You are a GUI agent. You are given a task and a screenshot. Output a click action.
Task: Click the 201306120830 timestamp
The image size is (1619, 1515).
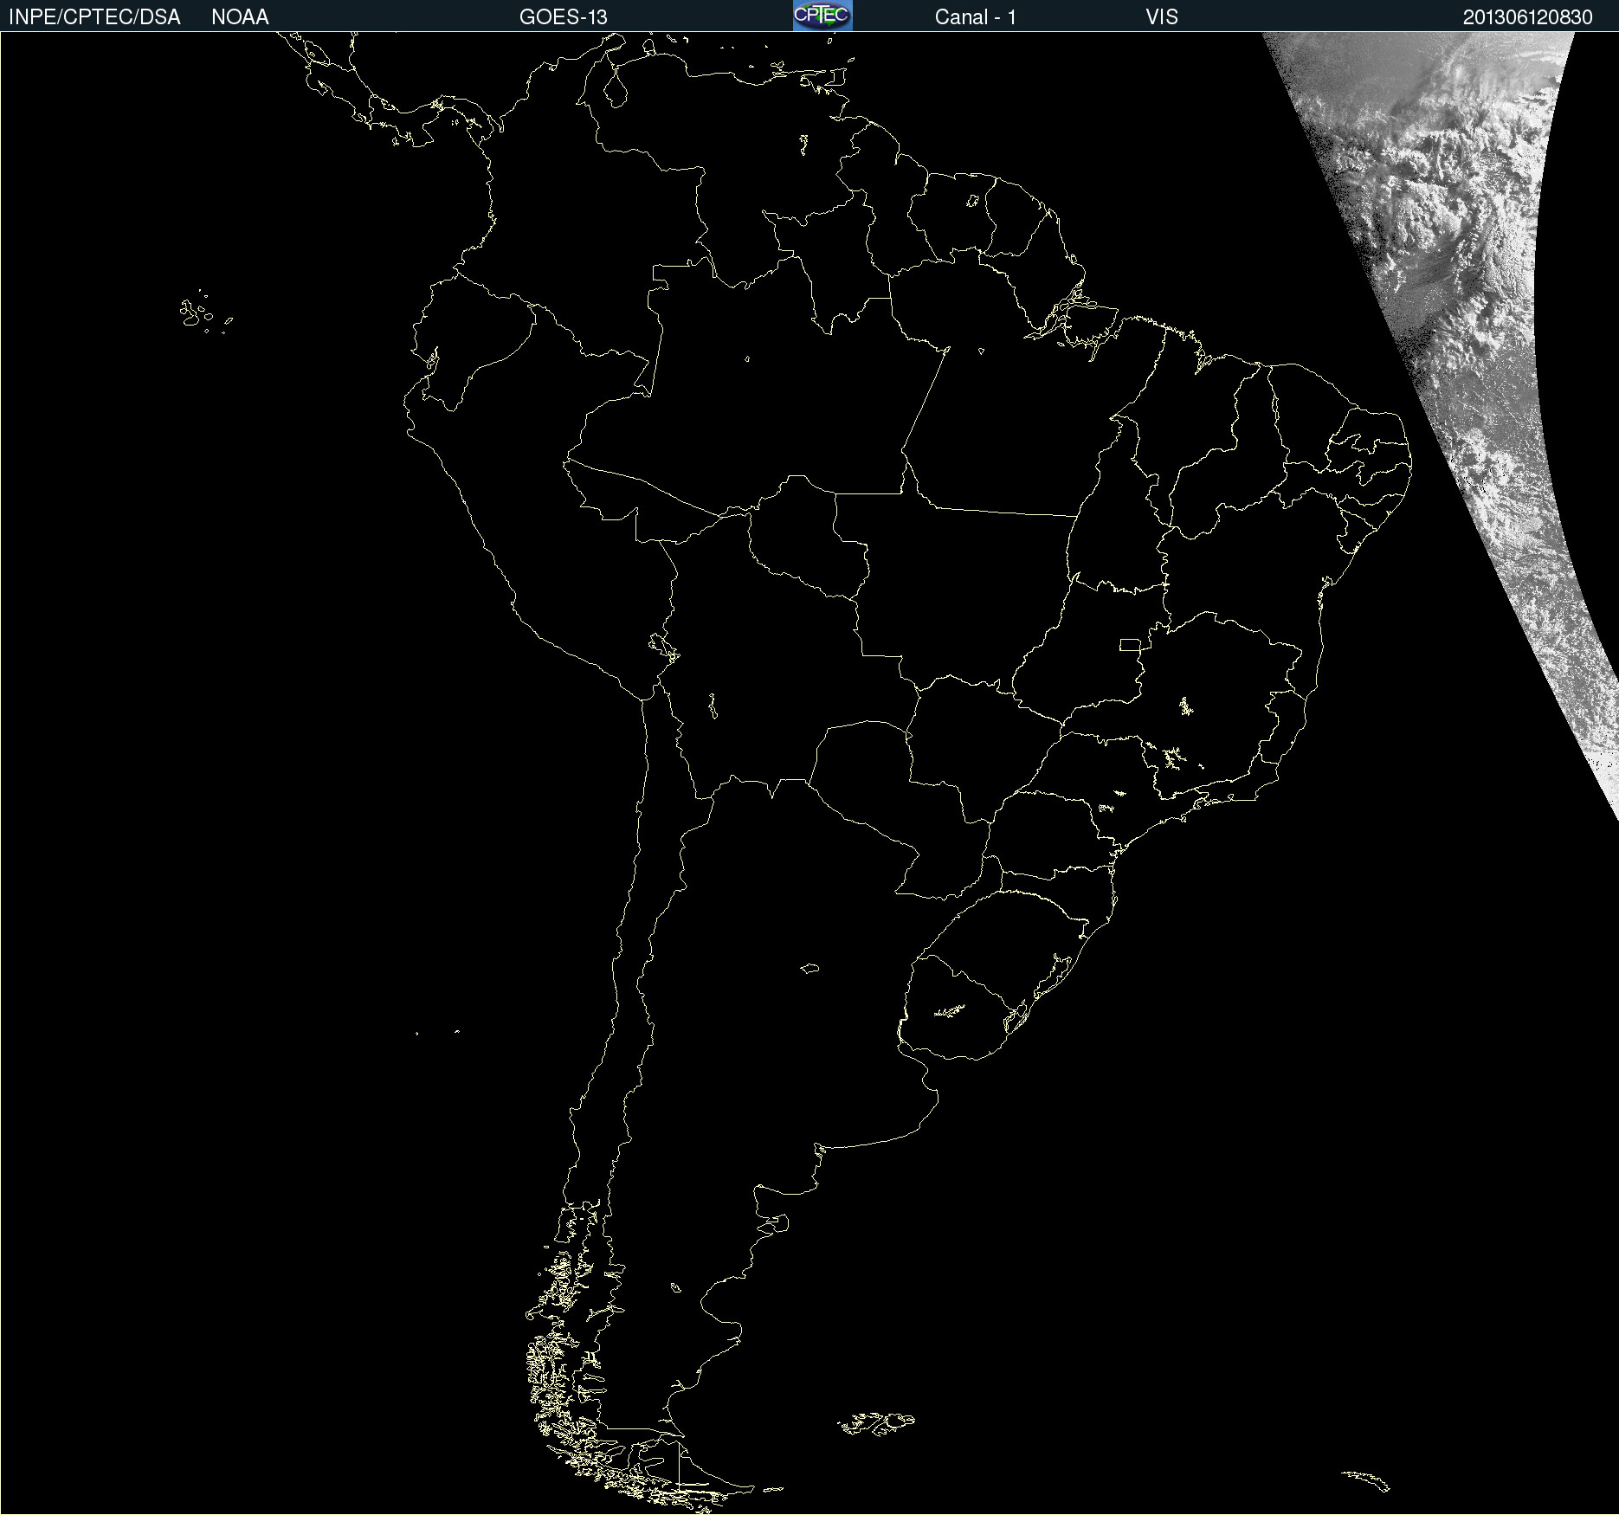[1527, 17]
